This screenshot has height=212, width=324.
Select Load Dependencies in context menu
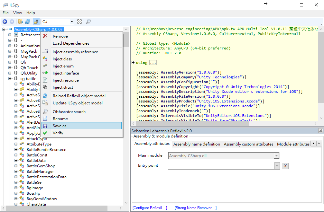pos(82,43)
